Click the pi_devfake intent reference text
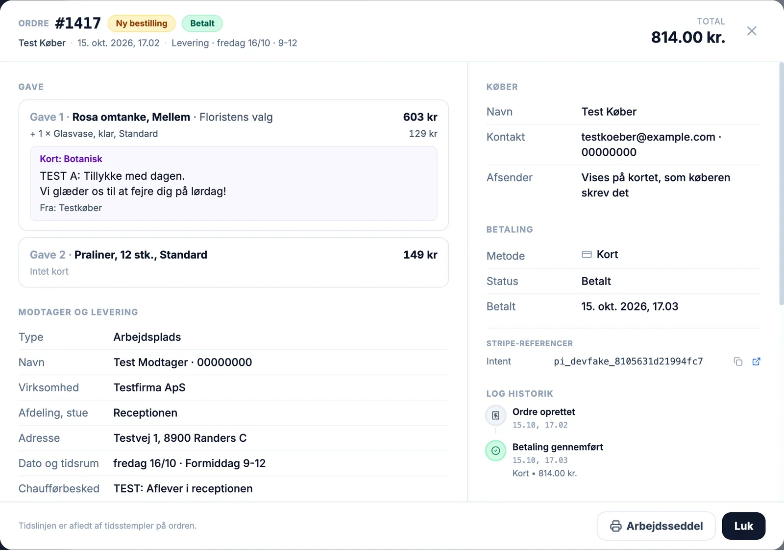This screenshot has width=784, height=550. pyautogui.click(x=628, y=361)
